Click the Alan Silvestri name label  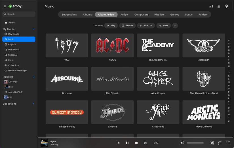click(112, 93)
